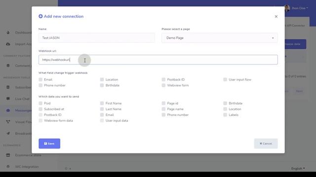This screenshot has height=177, width=316.
Task: Click the Next pagination button
Action: coord(299,91)
